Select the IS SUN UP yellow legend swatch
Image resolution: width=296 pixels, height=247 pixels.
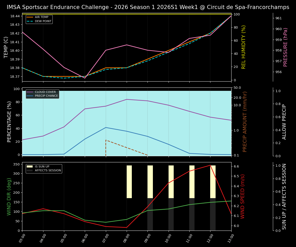[29, 166]
